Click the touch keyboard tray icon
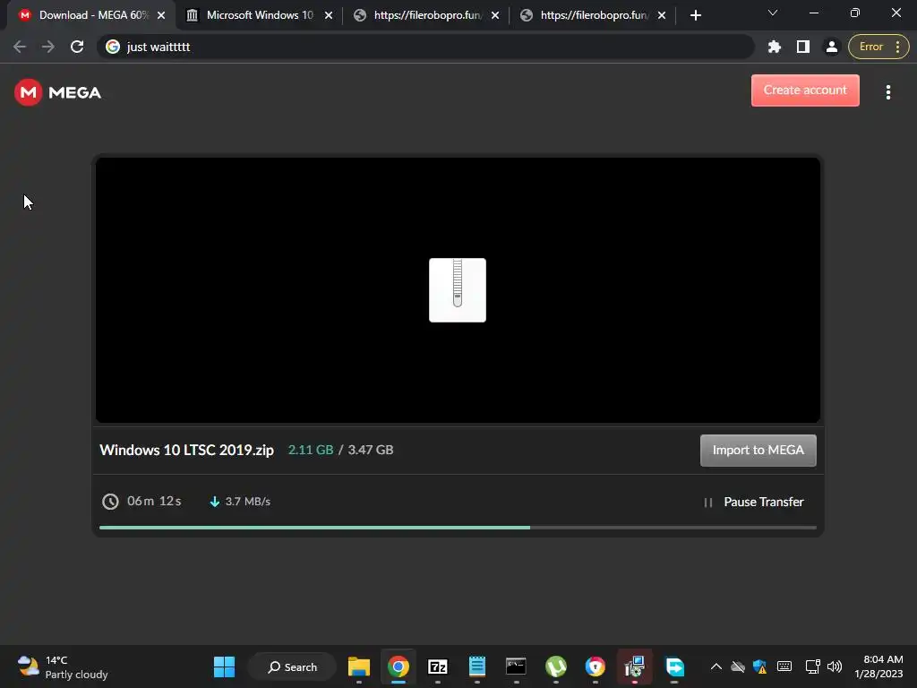917x688 pixels. (784, 666)
